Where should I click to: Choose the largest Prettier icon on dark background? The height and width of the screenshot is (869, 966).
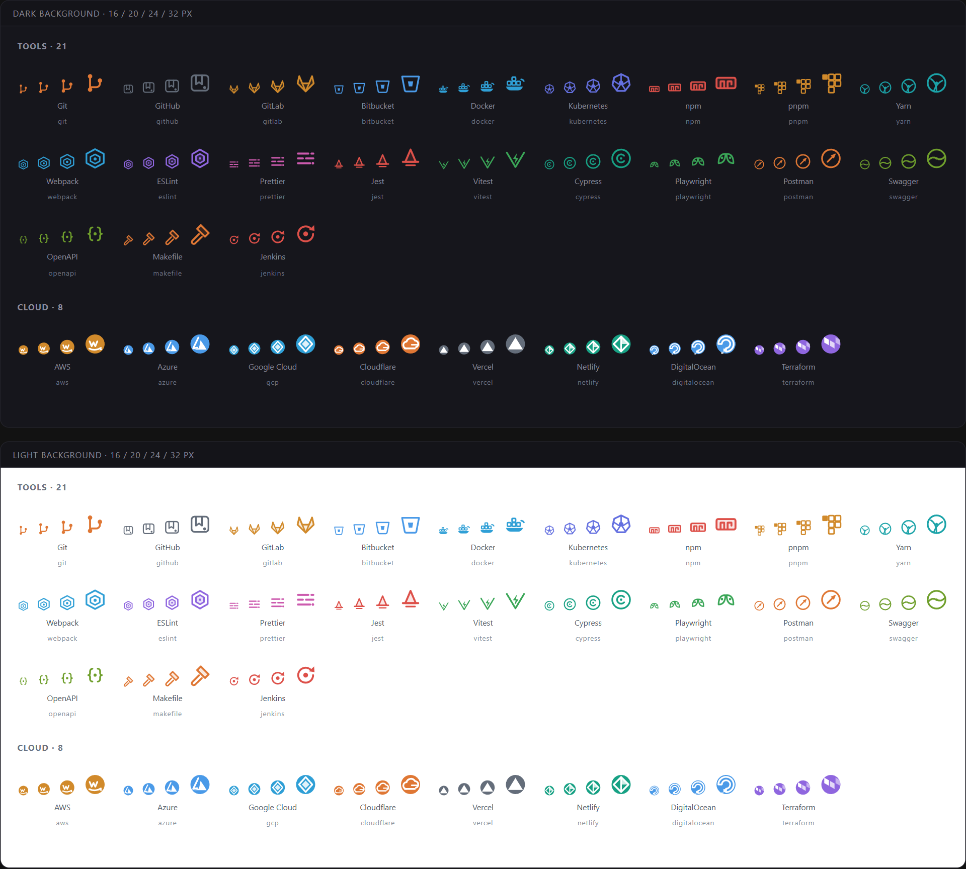tap(305, 158)
